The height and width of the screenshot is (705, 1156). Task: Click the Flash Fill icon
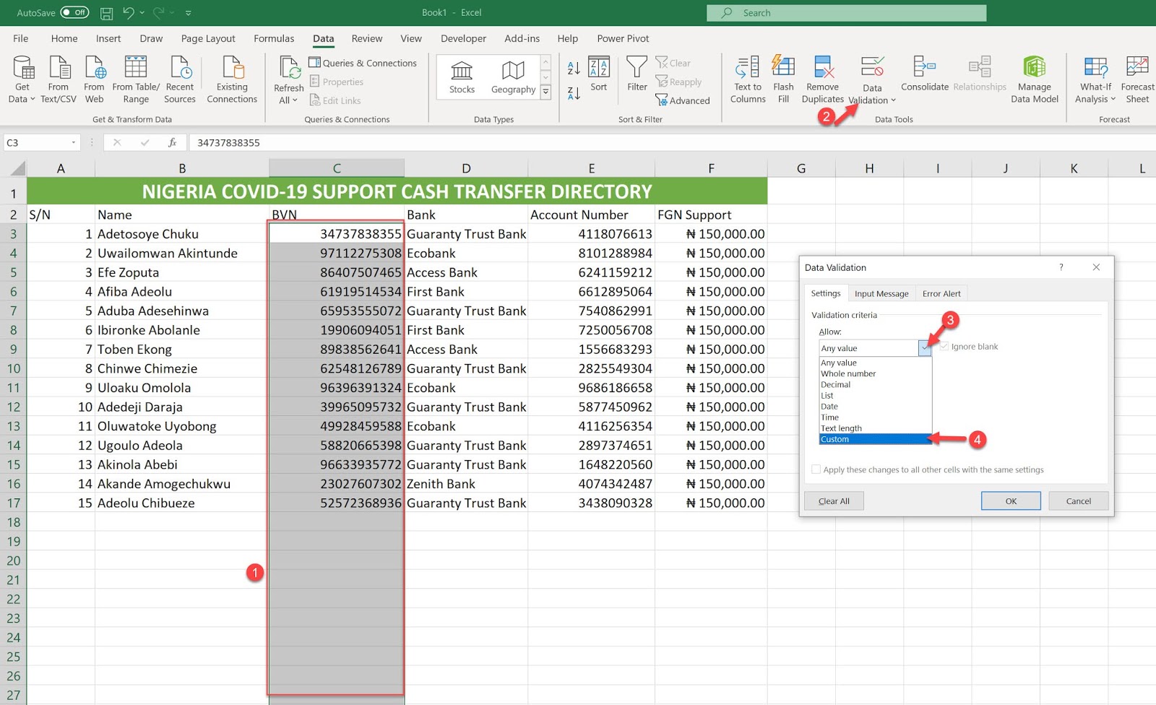pyautogui.click(x=783, y=78)
